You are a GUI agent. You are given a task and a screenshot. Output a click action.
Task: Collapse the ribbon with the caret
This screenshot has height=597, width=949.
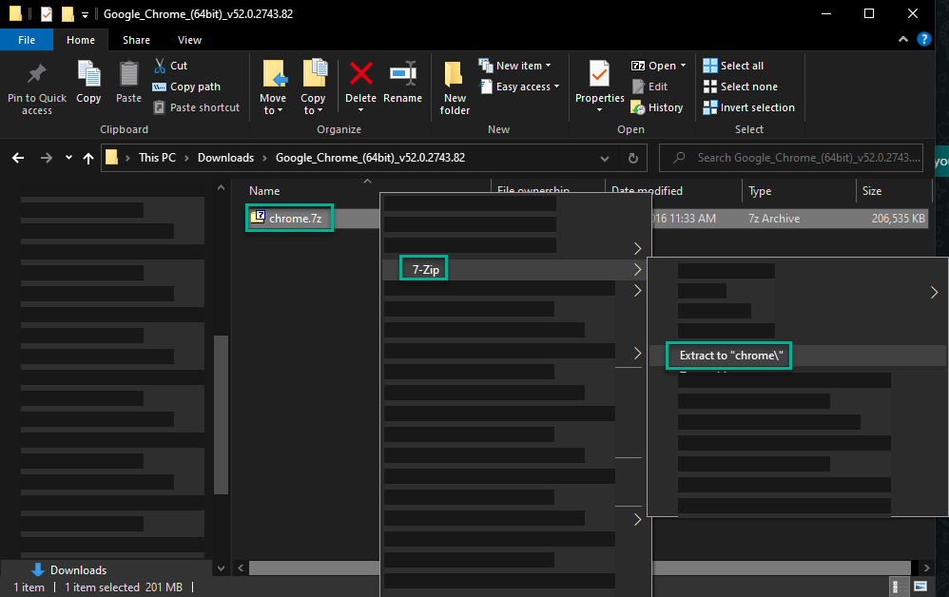[903, 39]
